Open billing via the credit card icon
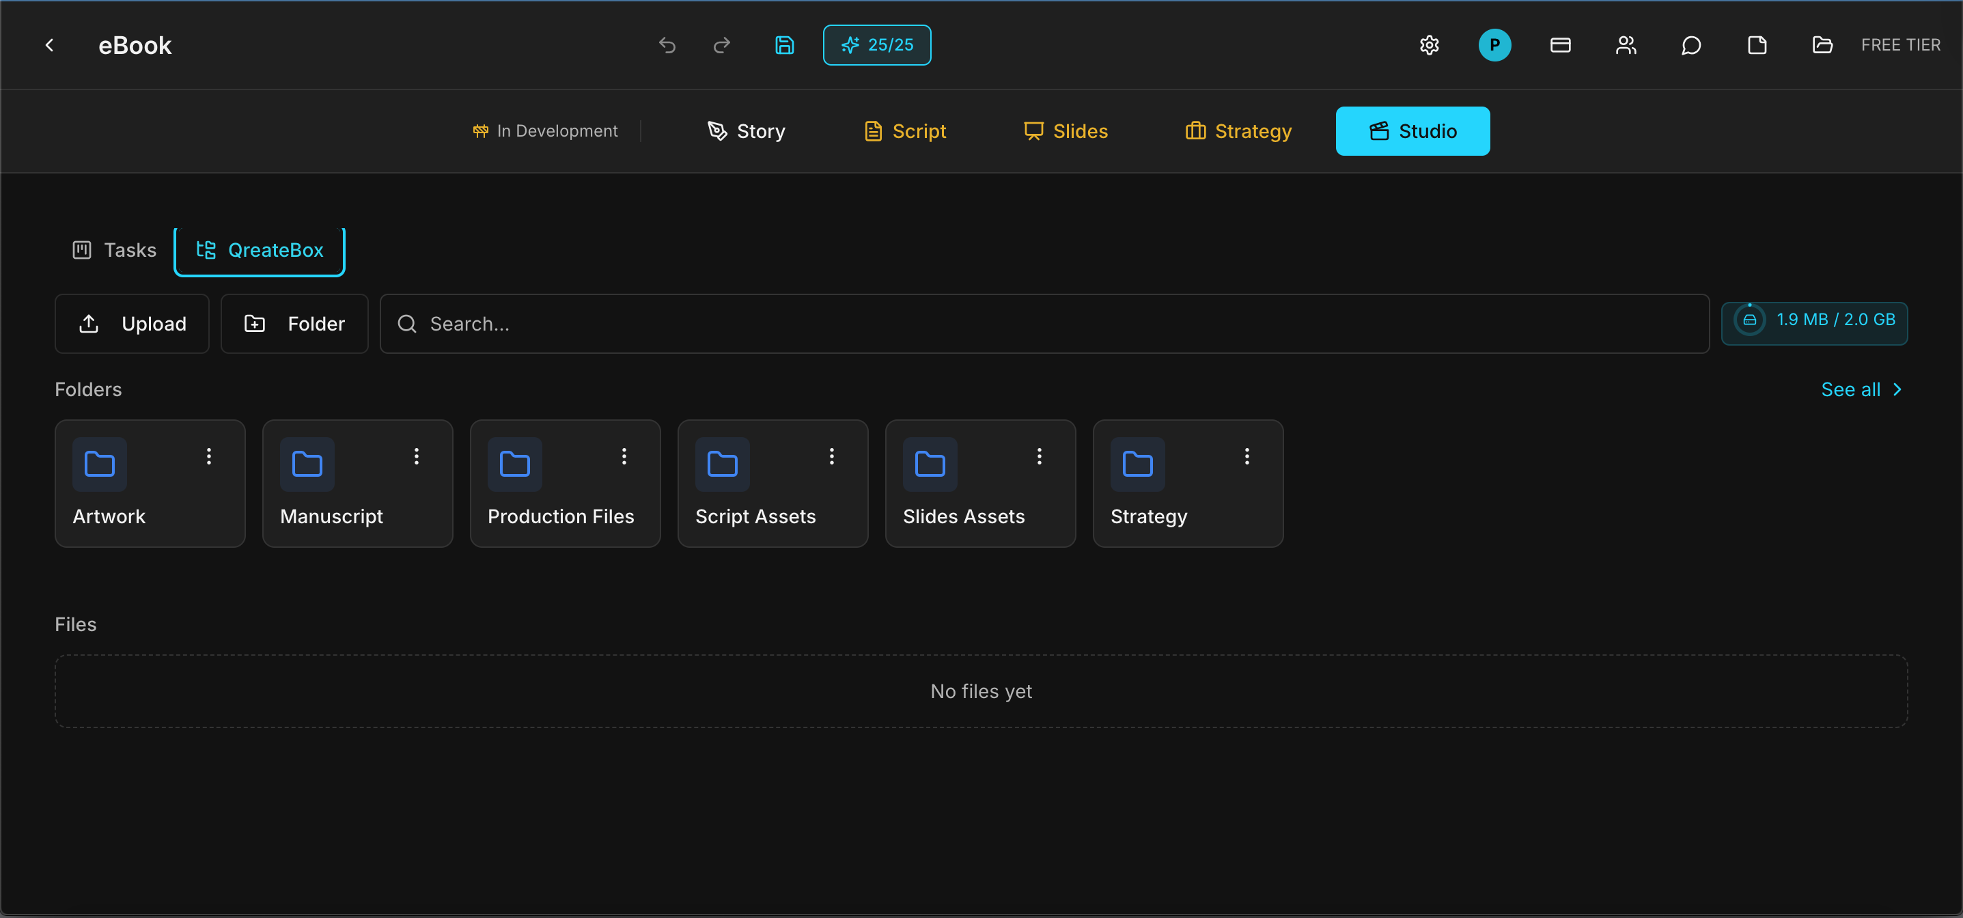1963x918 pixels. coord(1559,45)
